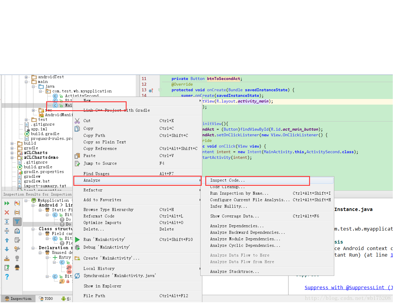Click the override gutter icon on line 13

(x=151, y=90)
